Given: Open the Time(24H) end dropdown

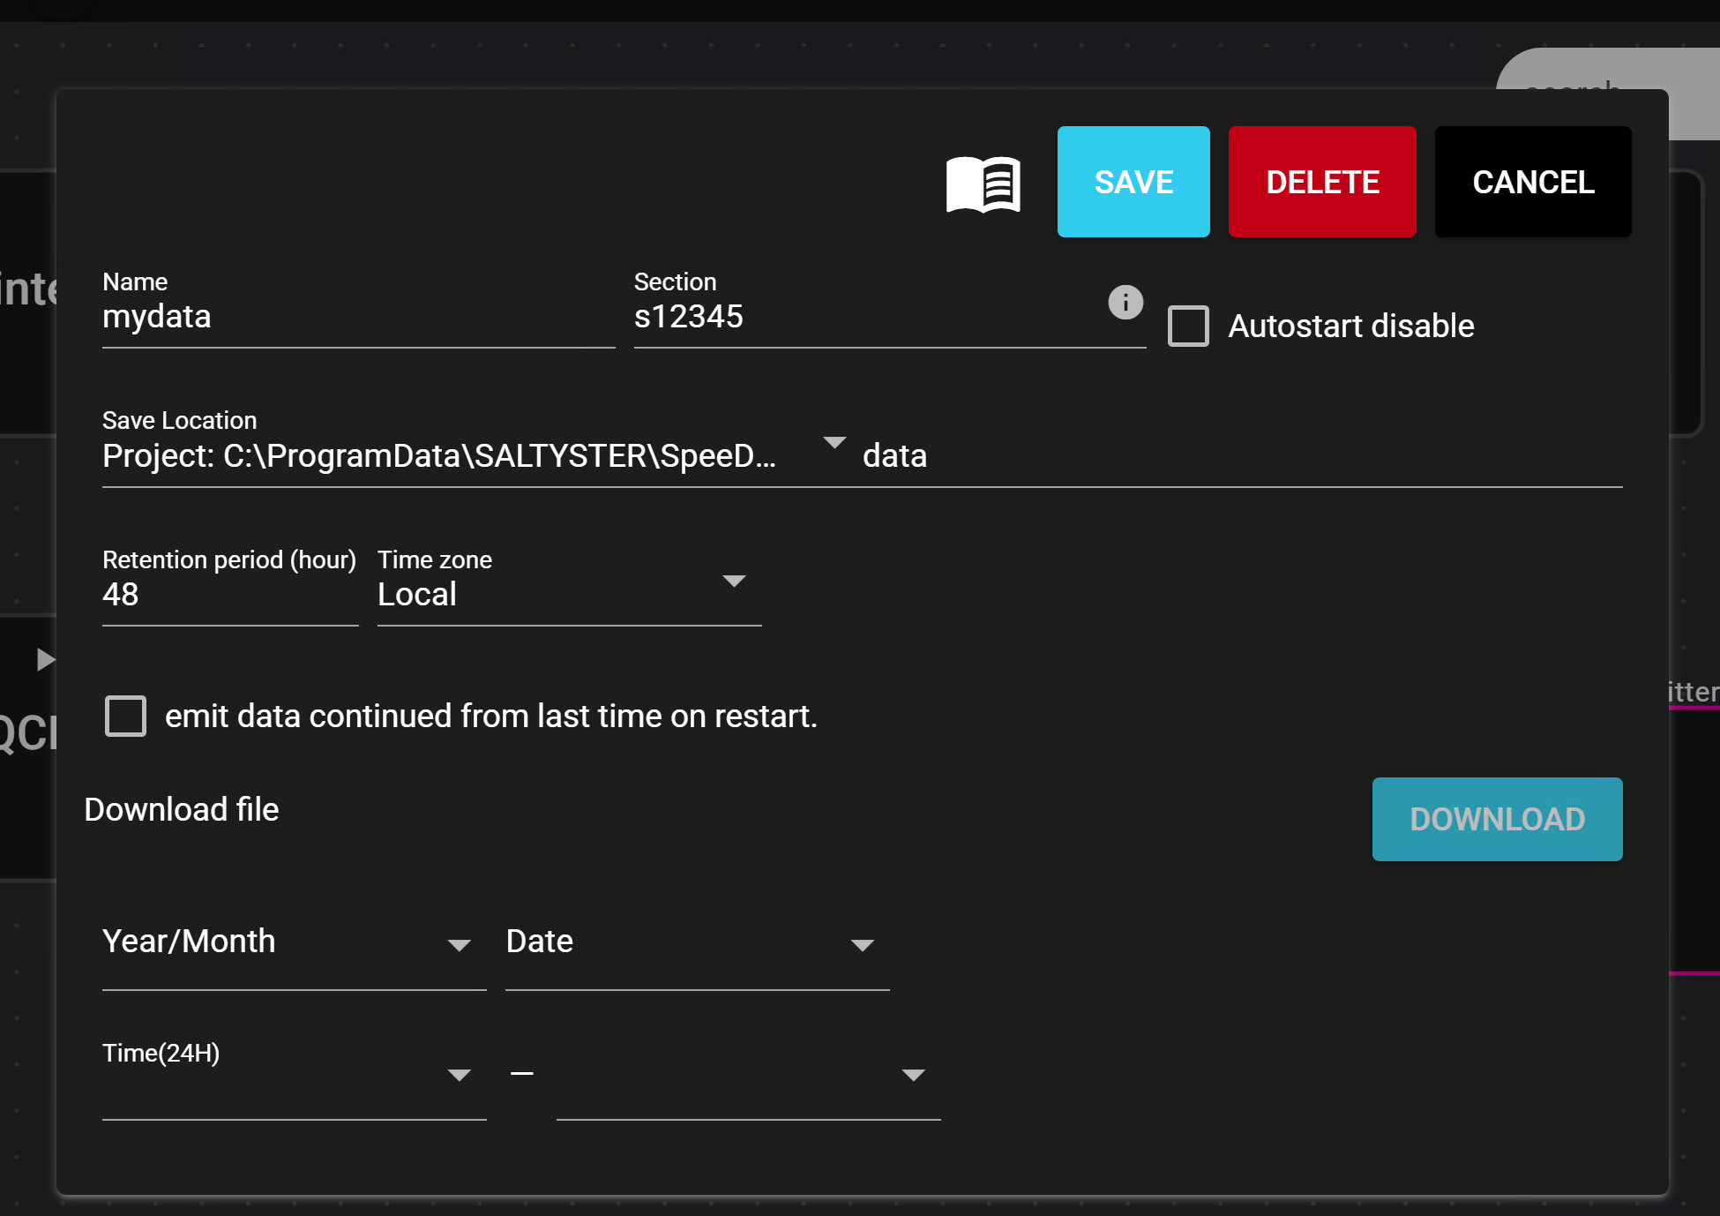Looking at the screenshot, I should pyautogui.click(x=913, y=1075).
